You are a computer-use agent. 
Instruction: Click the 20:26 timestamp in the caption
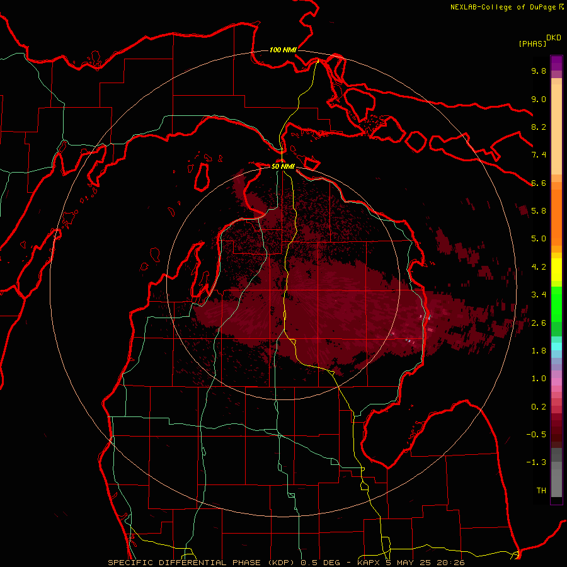(x=452, y=563)
